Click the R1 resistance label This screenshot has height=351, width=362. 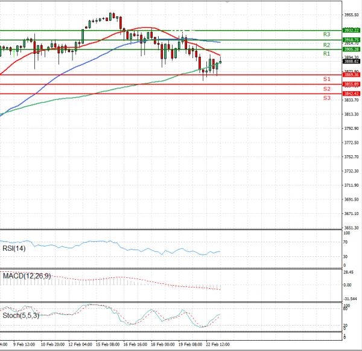(326, 54)
